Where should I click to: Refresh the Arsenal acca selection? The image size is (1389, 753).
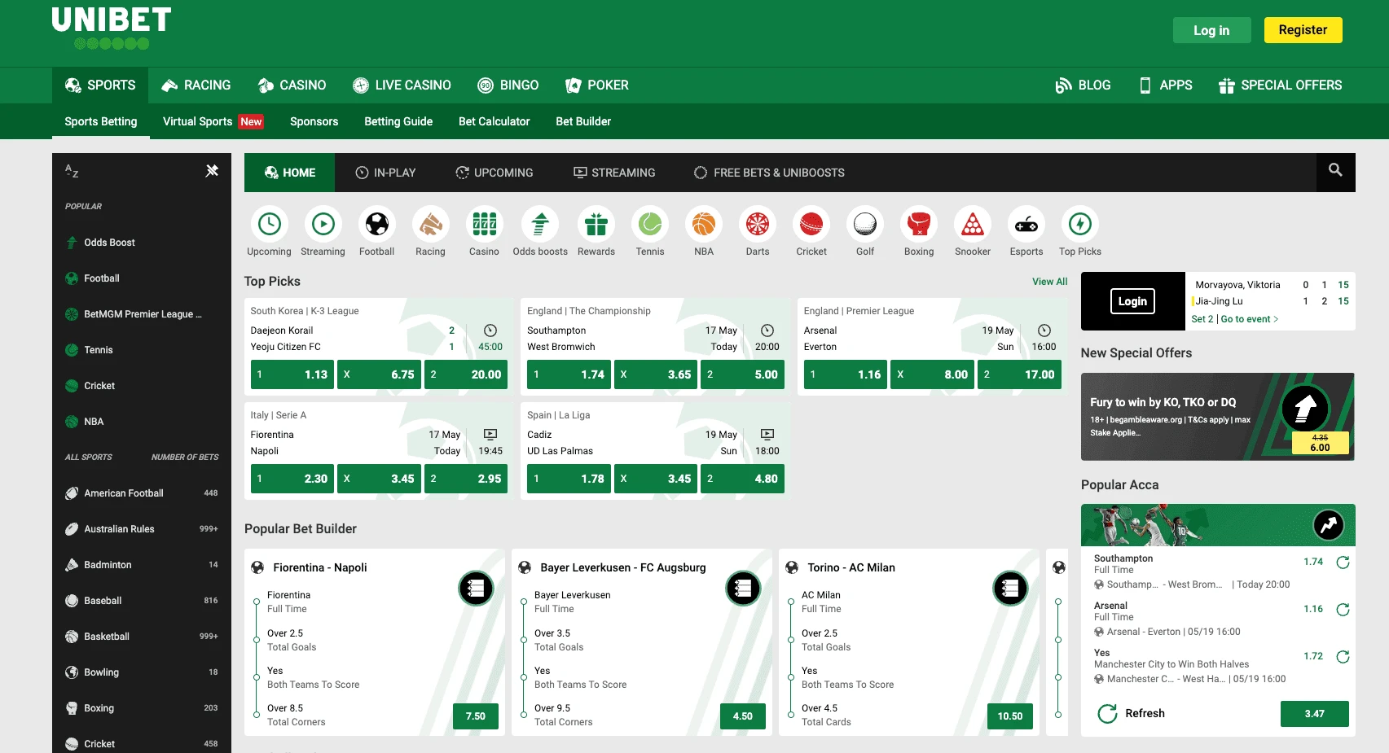[1343, 610]
